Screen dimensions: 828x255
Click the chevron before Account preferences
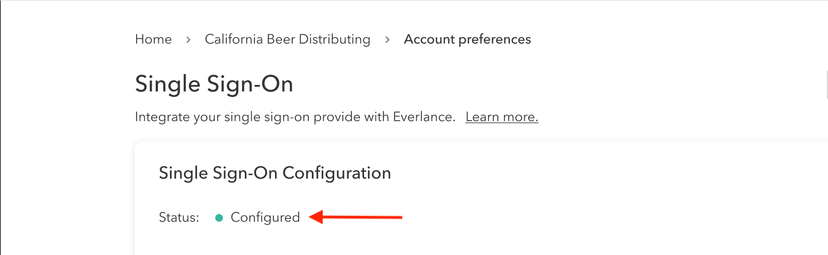(388, 40)
